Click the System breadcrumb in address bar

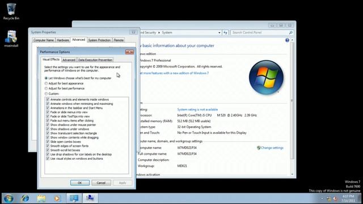tap(167, 33)
